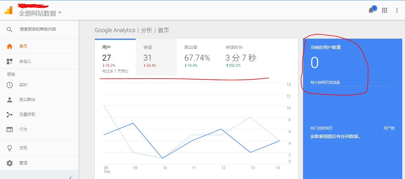The image size is (405, 179).
Task: Click the realtime active users count 0
Action: (x=315, y=63)
